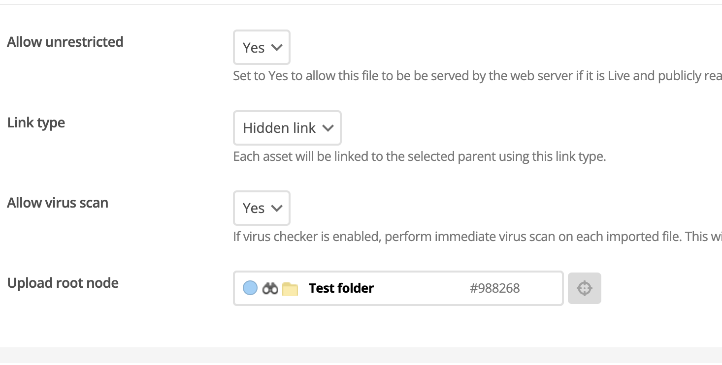722x365 pixels.
Task: Select the Test folder asset name
Action: coord(341,288)
